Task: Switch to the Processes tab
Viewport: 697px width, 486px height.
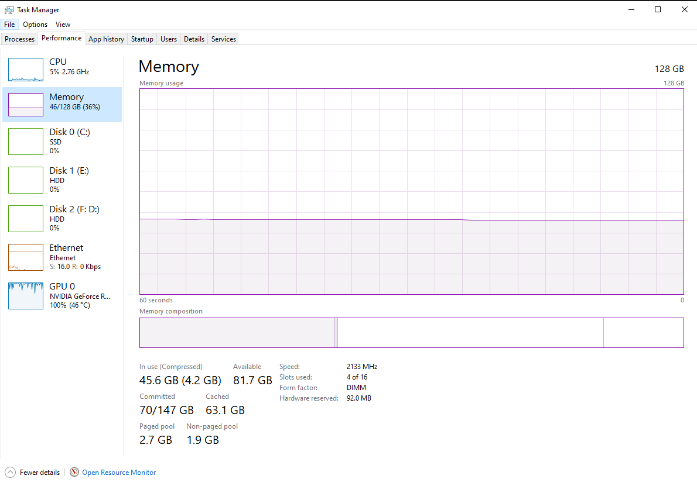Action: (x=20, y=39)
